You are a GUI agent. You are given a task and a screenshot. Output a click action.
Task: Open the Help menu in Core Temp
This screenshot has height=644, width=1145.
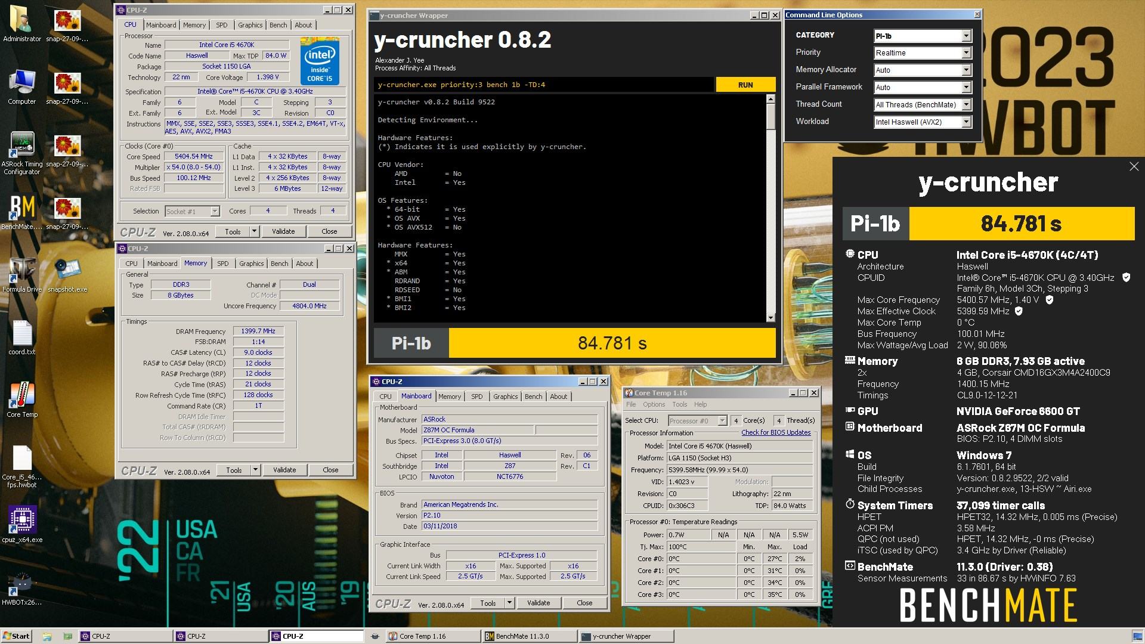point(700,404)
